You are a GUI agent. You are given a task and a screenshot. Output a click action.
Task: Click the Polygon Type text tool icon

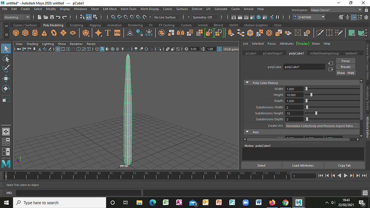point(107,33)
